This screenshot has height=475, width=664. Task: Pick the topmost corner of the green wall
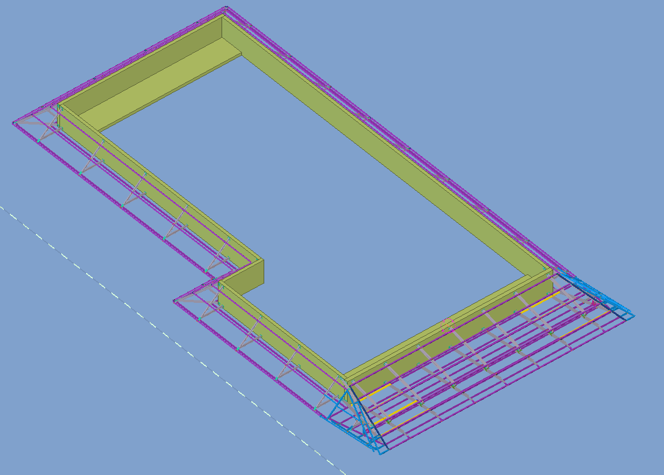click(222, 15)
